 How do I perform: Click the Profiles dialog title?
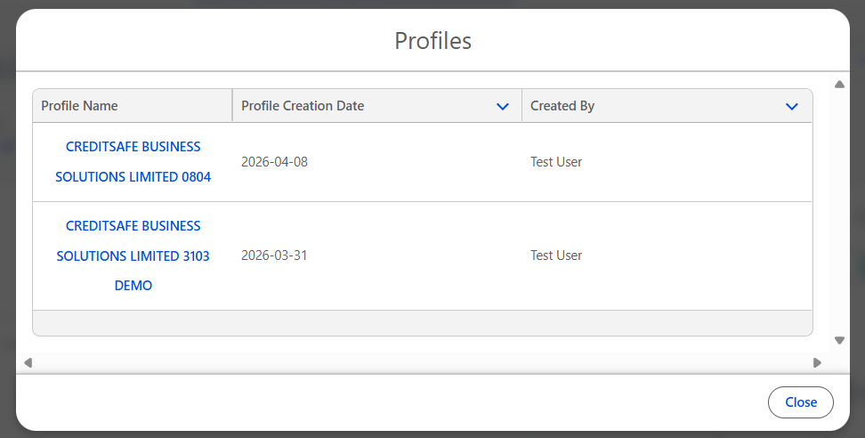[432, 41]
